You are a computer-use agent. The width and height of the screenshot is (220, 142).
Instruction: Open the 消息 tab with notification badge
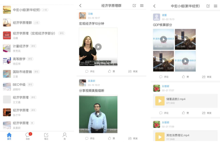[x=28, y=136]
